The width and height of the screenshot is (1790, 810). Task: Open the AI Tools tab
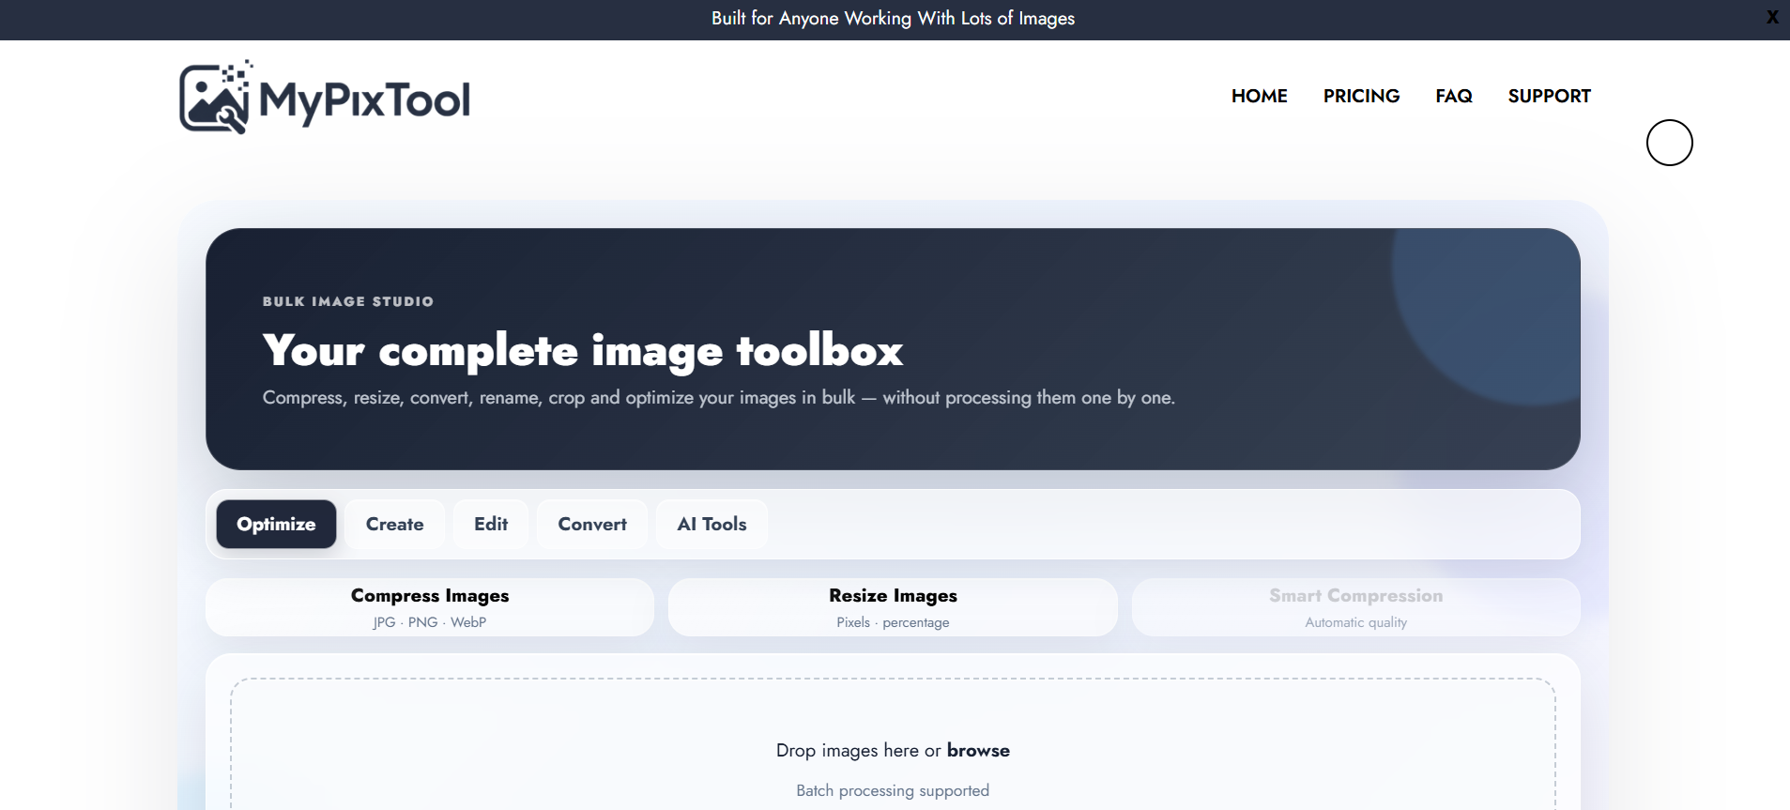[711, 524]
